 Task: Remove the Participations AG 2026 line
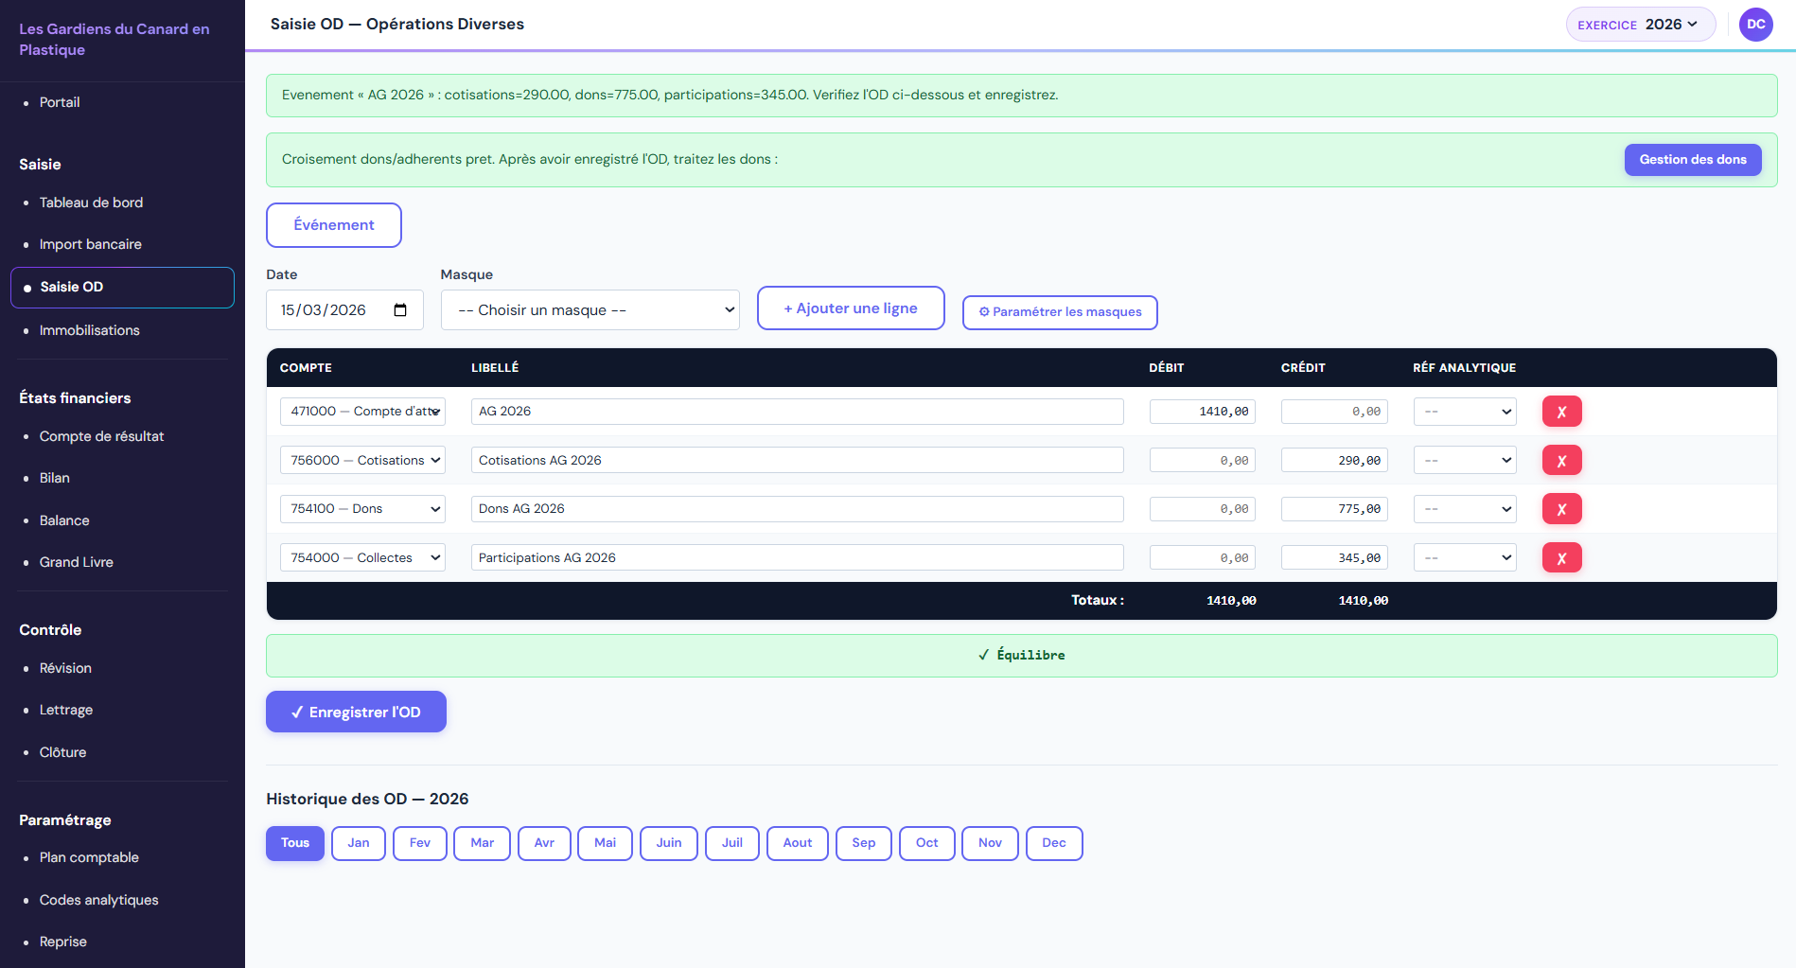[x=1561, y=558]
